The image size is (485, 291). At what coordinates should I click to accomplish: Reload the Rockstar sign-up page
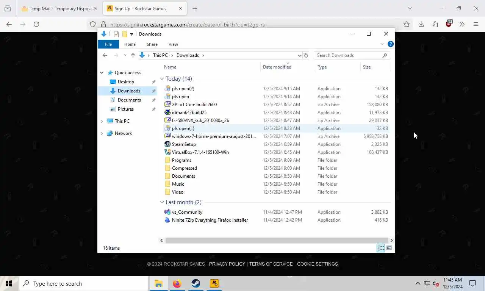coord(36,24)
